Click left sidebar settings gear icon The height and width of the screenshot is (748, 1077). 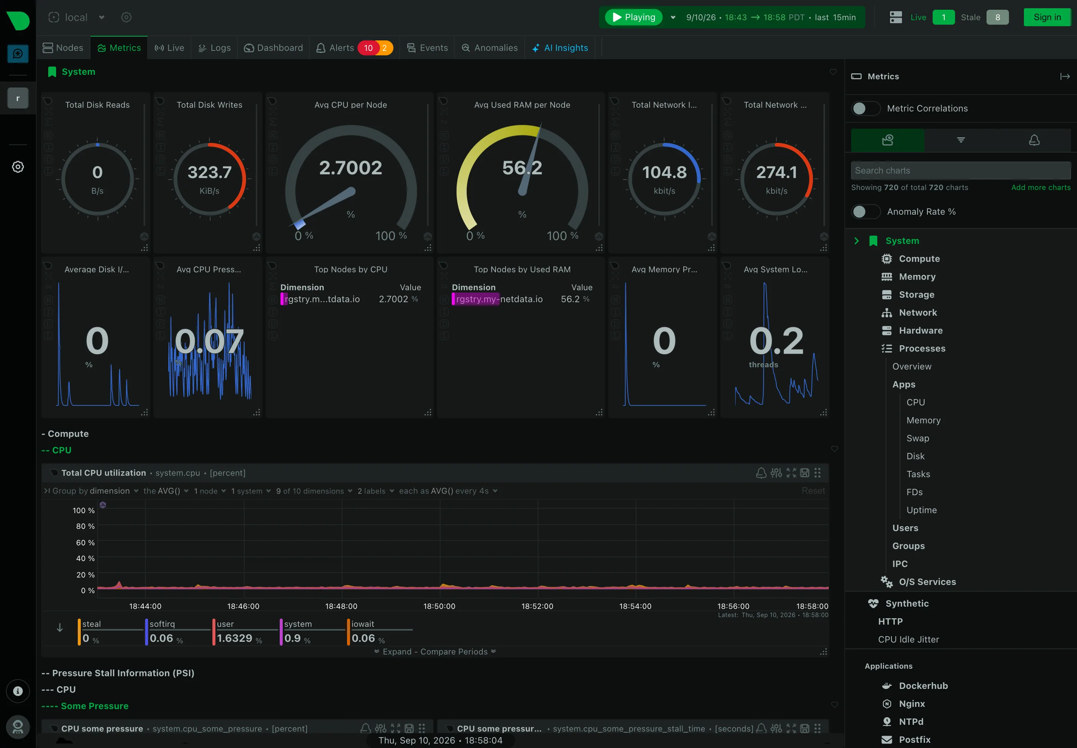tap(18, 167)
